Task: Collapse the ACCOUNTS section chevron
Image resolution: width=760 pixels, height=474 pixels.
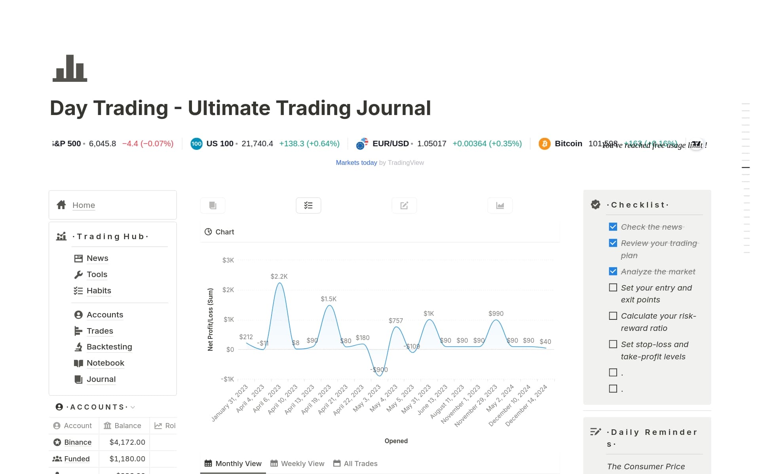Action: (x=133, y=407)
